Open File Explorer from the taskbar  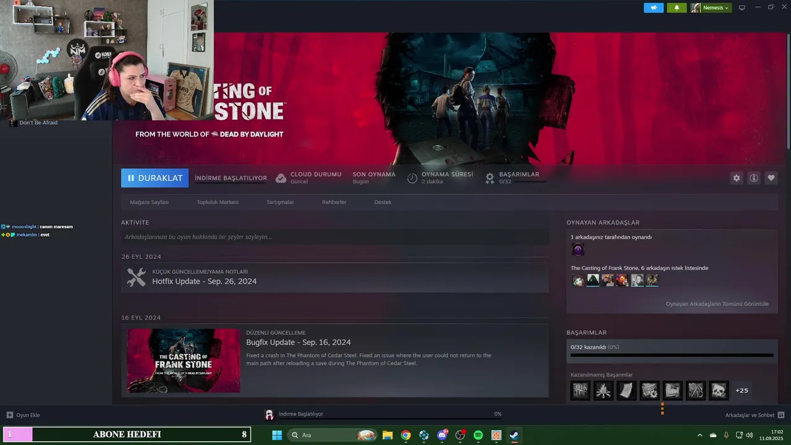pos(387,435)
